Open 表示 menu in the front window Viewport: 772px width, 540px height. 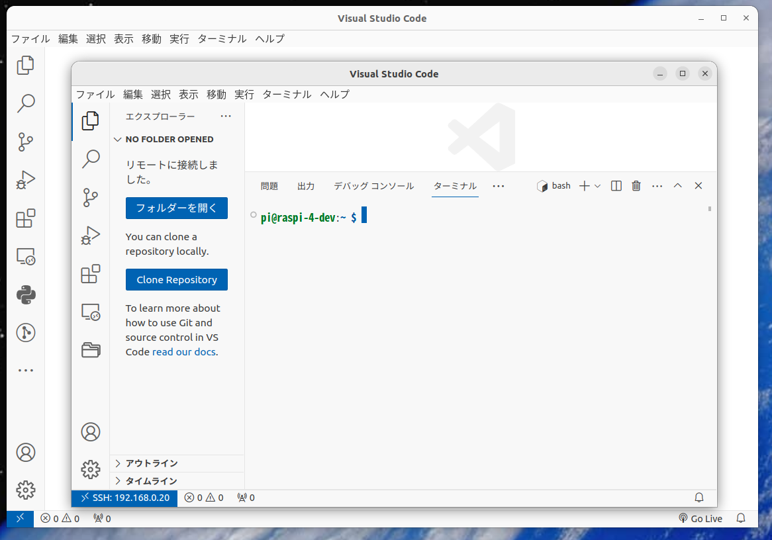point(188,94)
